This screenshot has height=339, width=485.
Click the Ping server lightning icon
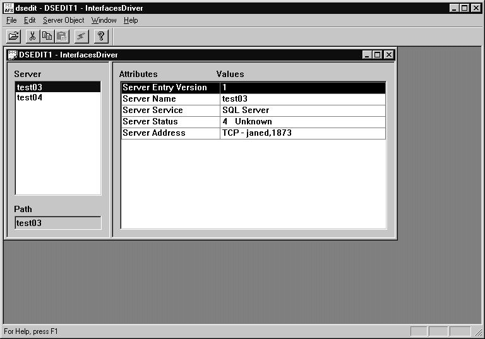click(x=81, y=37)
